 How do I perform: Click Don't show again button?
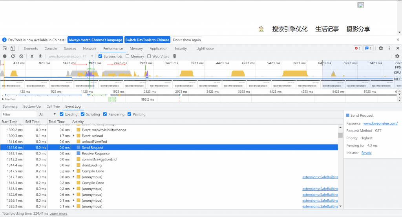[x=187, y=40]
